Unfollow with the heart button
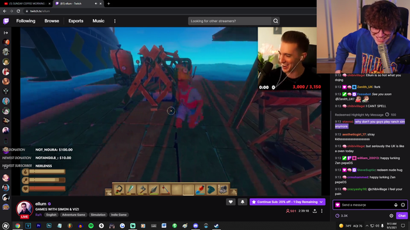The image size is (410, 230). point(231,202)
